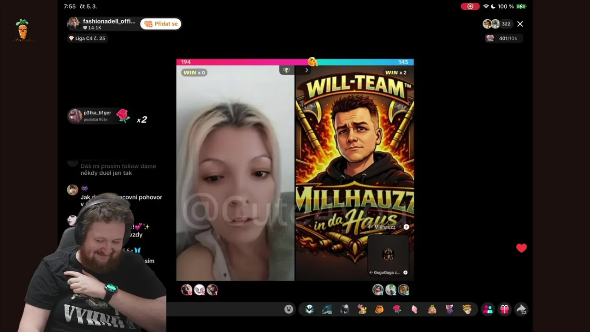Viewport: 590px width, 332px height.
Task: Open the red gift box panel
Action: tap(505, 309)
